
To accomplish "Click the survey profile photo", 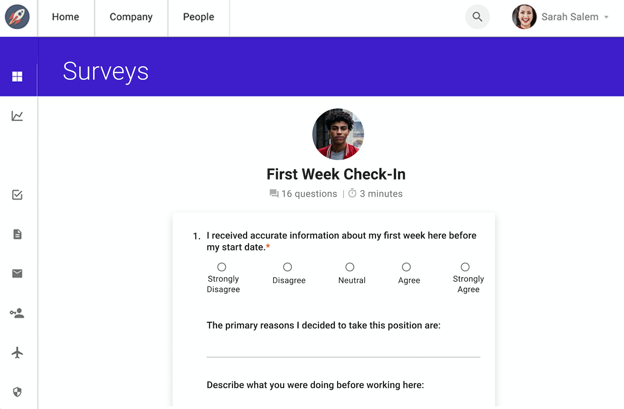I will [x=338, y=134].
